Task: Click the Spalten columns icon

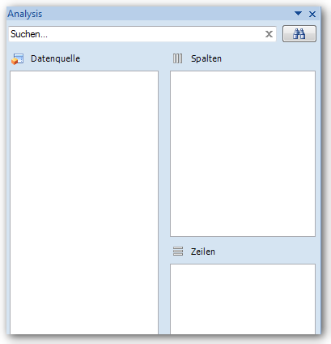Action: (177, 58)
